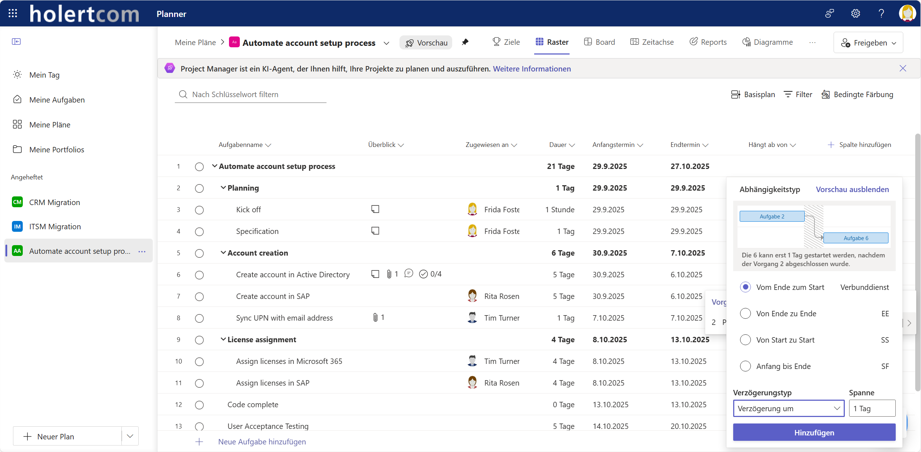
Task: Open the Verzögerungstyp dropdown
Action: click(788, 408)
